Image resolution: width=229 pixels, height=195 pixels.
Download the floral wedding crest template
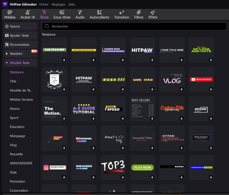64,89
